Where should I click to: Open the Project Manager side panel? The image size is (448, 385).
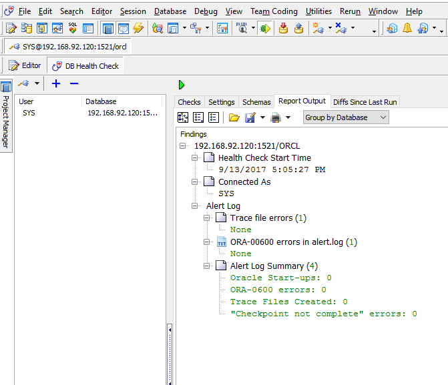(5, 117)
